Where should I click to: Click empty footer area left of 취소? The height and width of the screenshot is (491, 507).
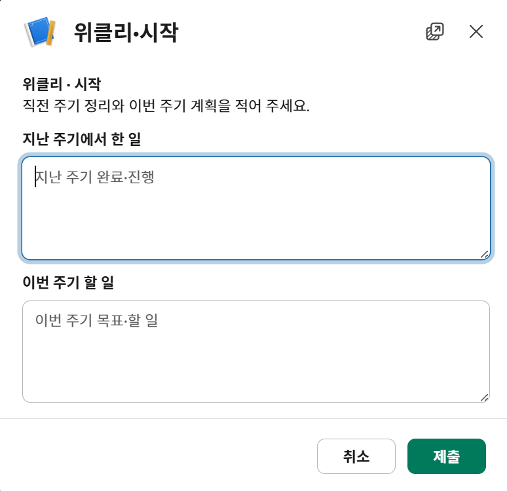click(159, 456)
